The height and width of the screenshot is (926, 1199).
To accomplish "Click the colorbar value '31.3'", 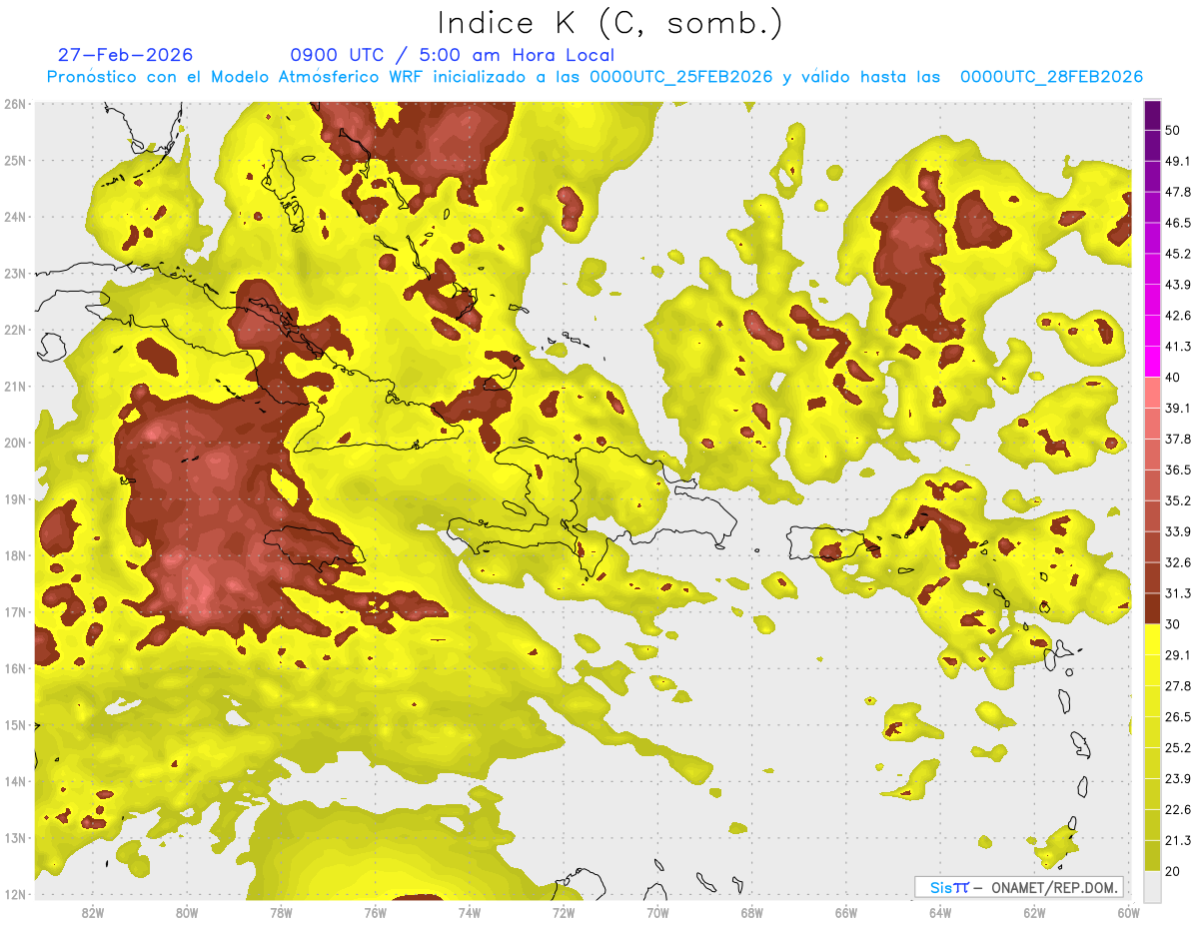I will point(1177,593).
